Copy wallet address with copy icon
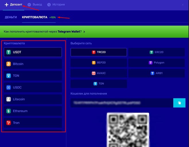Screen dimensions: 189x147 click(179, 103)
